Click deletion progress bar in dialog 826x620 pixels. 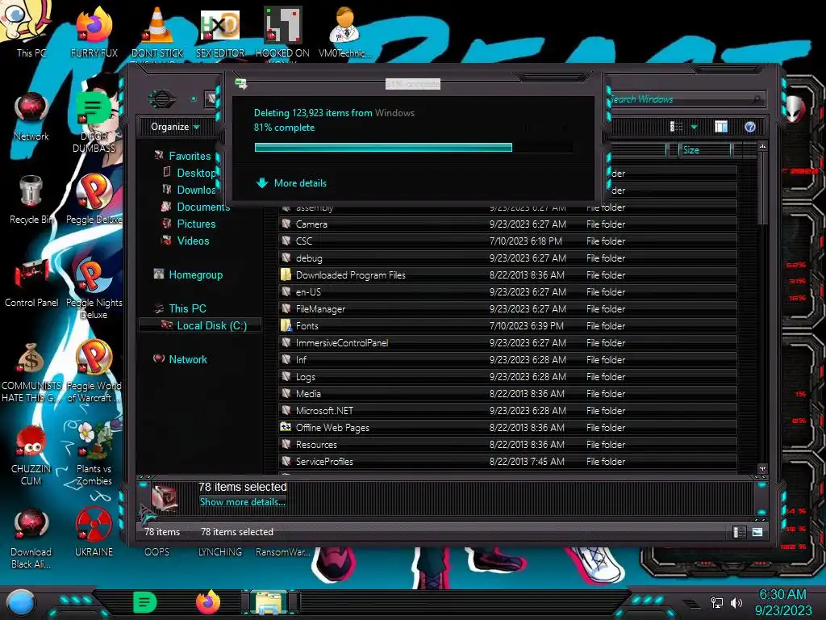(x=414, y=147)
